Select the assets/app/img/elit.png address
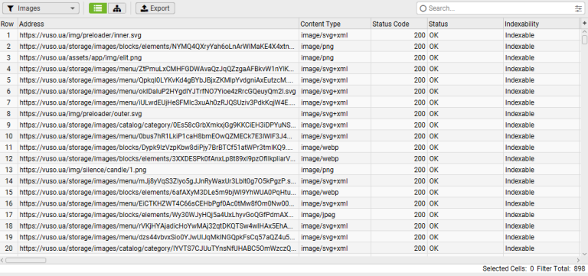The width and height of the screenshot is (588, 276). (158, 57)
